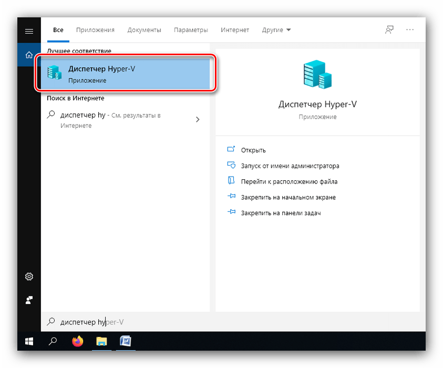Choose Запуск от имени администратора
The image size is (443, 368).
tap(290, 166)
